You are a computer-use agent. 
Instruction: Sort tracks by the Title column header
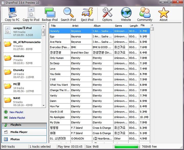[x=60, y=26]
